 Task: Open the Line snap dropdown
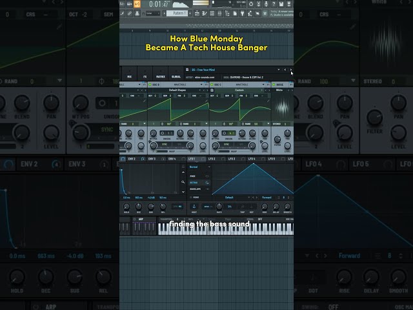(153, 13)
